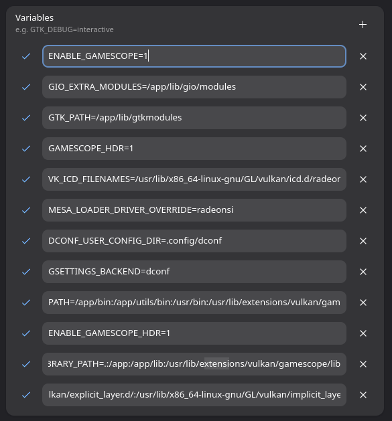Edit the explicit_layer.d path field
The image size is (392, 421).
[194, 395]
